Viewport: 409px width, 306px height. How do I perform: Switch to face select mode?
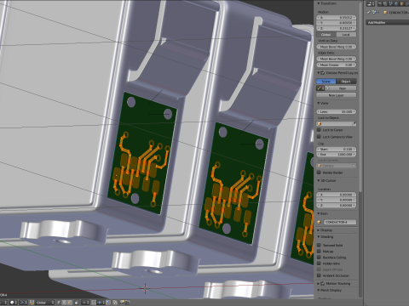coord(70,303)
